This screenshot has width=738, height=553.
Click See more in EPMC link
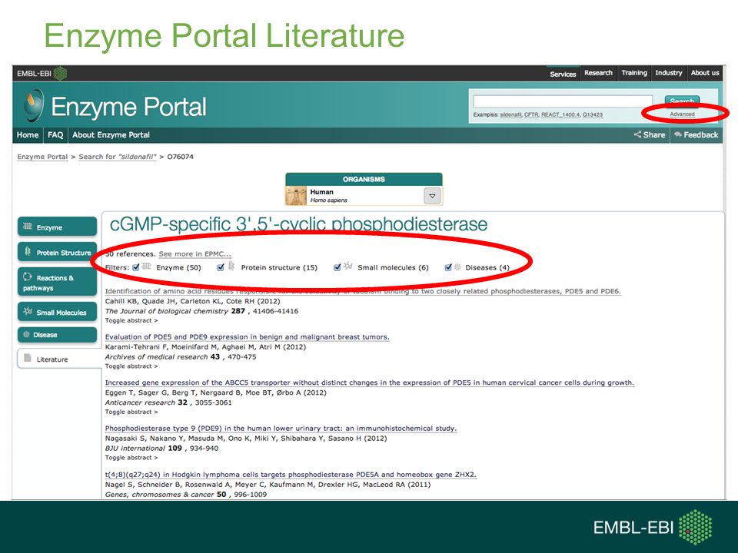(x=194, y=254)
